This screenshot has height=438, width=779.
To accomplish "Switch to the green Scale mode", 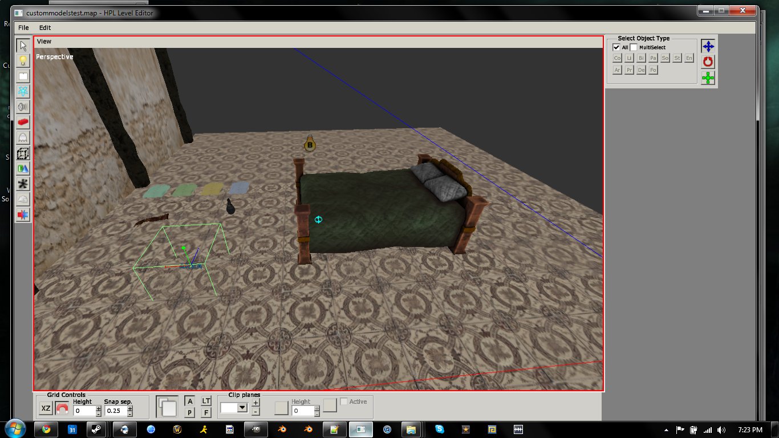I will (708, 78).
